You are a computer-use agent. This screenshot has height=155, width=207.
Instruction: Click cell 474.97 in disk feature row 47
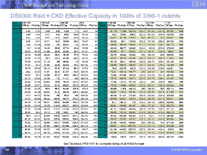tap(170, 79)
